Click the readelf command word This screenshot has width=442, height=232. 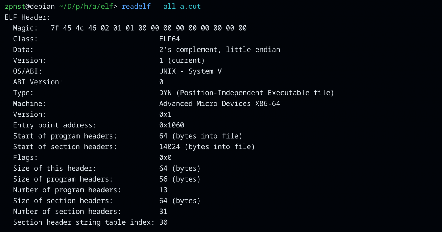pos(136,7)
